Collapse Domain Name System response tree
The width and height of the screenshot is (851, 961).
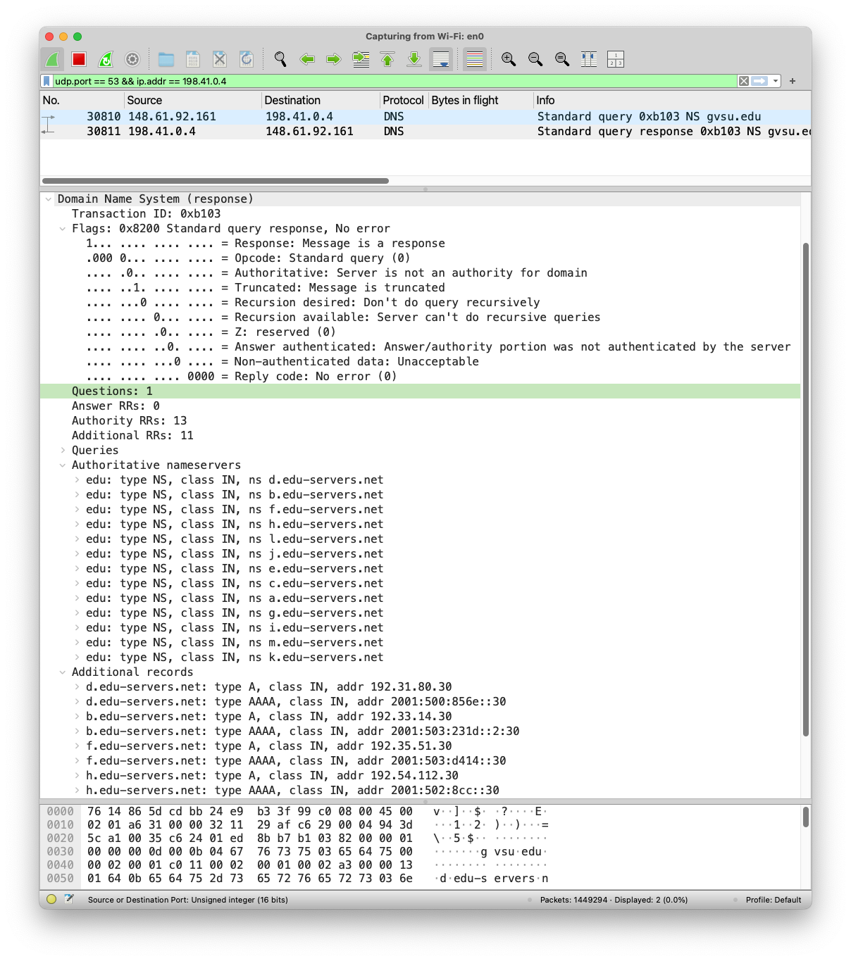[x=49, y=199]
